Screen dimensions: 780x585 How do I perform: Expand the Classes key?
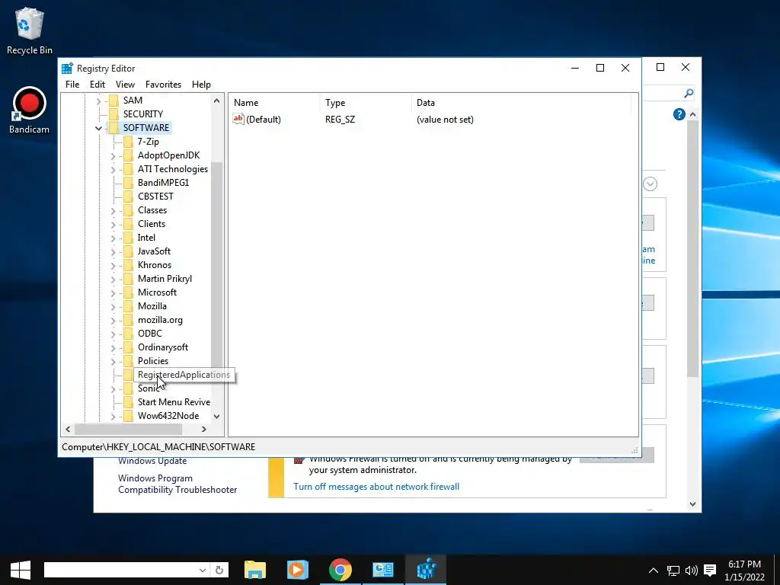pyautogui.click(x=113, y=211)
